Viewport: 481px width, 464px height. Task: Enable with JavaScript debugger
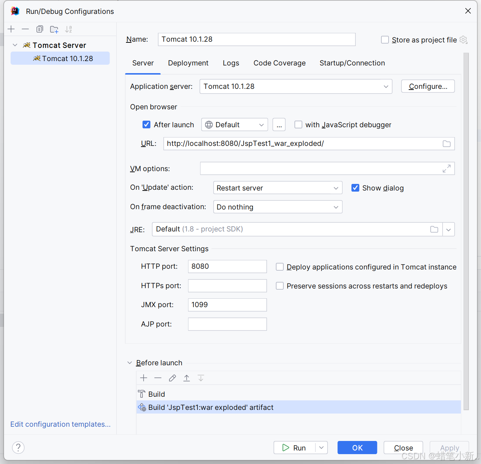point(298,125)
